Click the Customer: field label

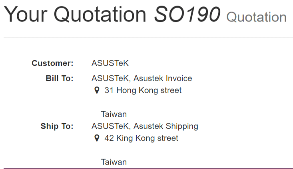pyautogui.click(x=52, y=63)
